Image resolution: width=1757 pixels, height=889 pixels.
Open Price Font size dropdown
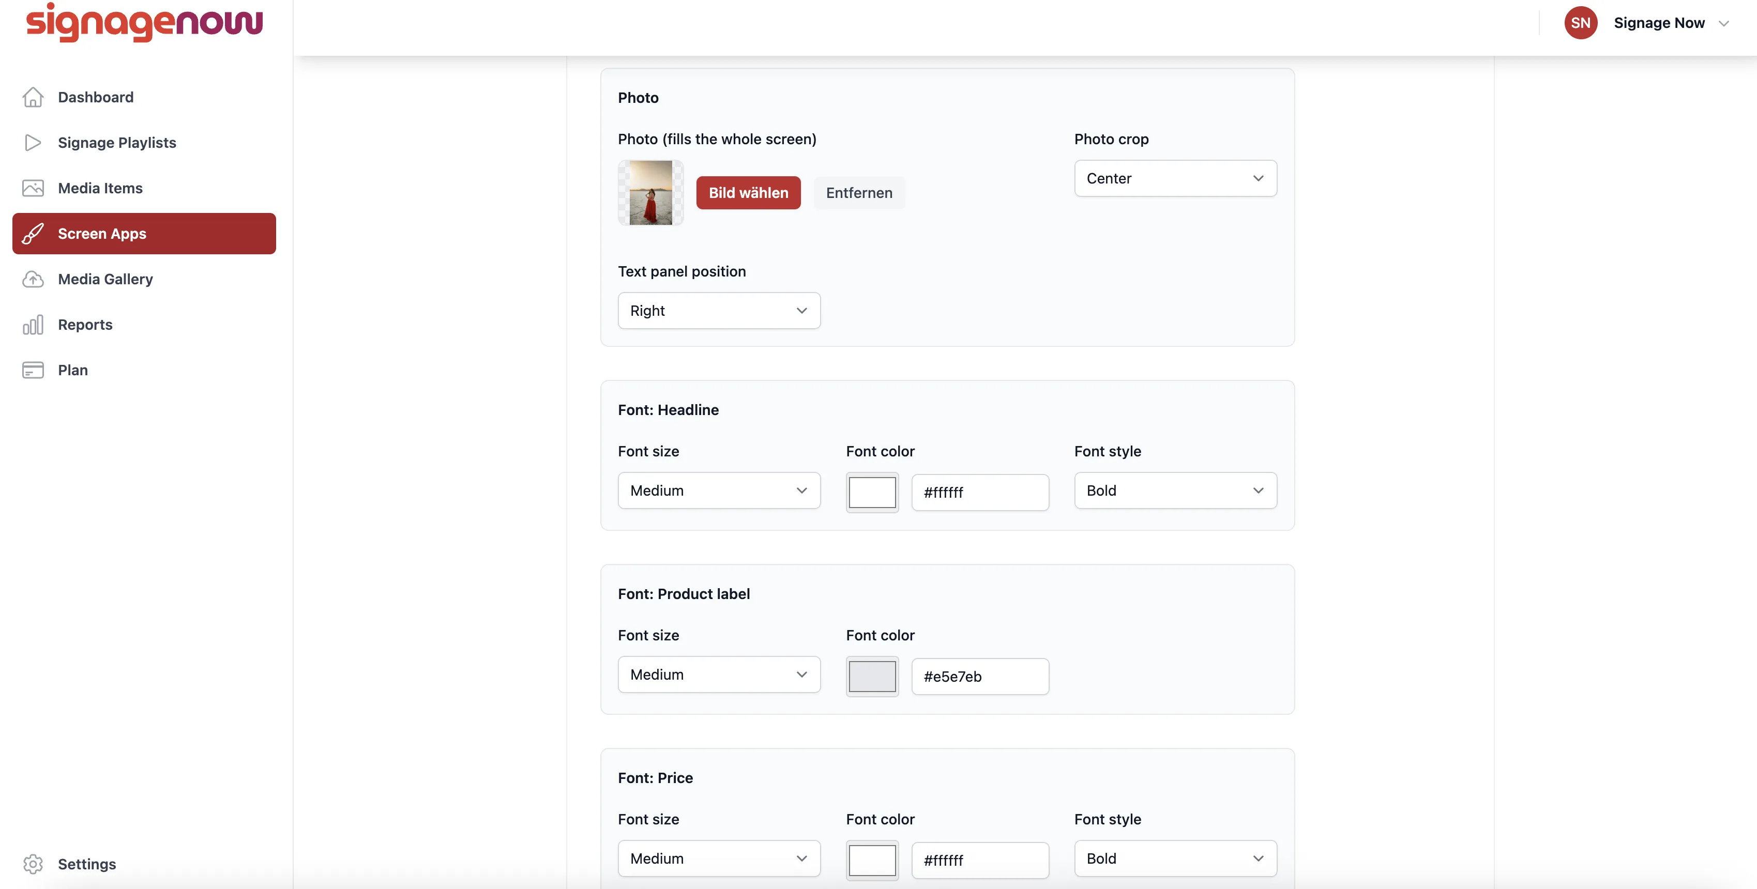pos(719,859)
